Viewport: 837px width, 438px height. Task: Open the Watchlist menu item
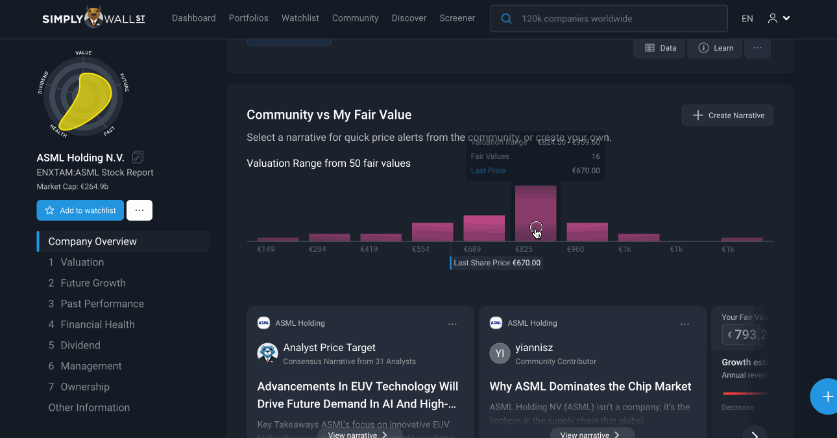300,18
